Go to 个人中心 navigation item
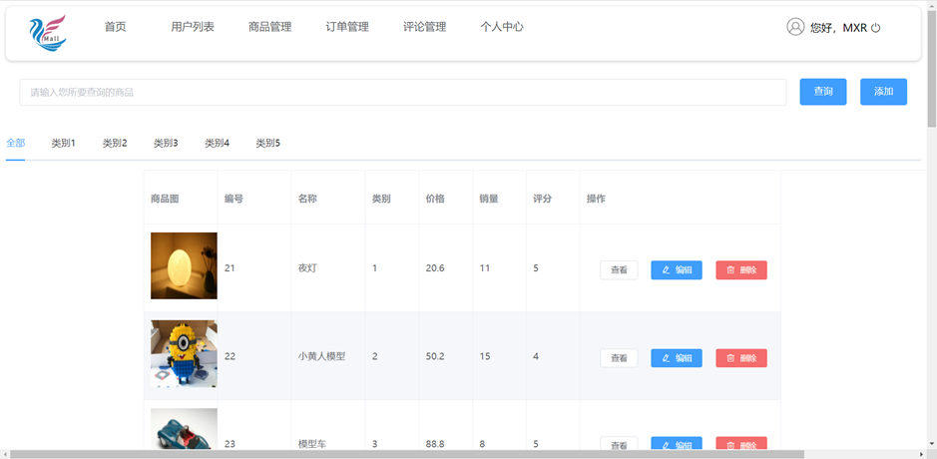 coord(502,27)
